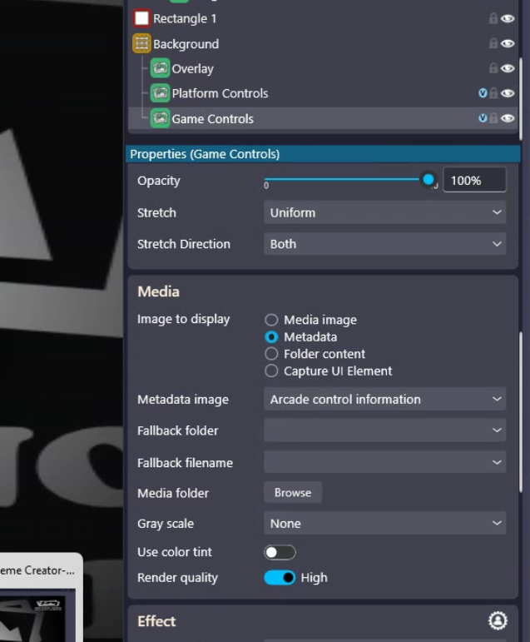Select the Media image radio option
Image resolution: width=530 pixels, height=642 pixels.
[x=271, y=320]
